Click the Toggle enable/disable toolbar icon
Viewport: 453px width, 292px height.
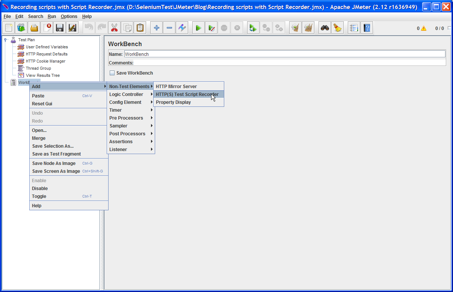[182, 28]
